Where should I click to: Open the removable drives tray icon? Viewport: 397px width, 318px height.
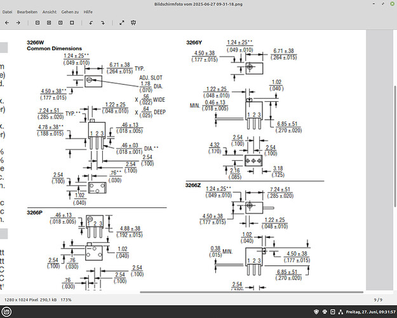click(x=333, y=312)
